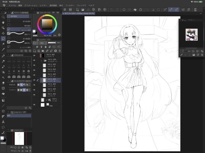Open the フィルター menu
Image resolution: width=205 pixels, height=153 pixels.
[70, 5]
